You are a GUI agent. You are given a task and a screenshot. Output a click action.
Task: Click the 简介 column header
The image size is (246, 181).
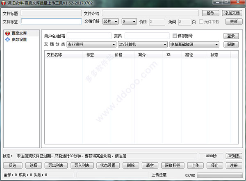148,55
